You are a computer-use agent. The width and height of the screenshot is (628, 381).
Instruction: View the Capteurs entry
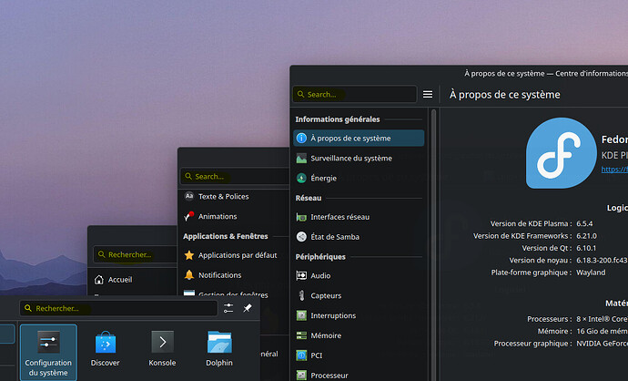[326, 295]
